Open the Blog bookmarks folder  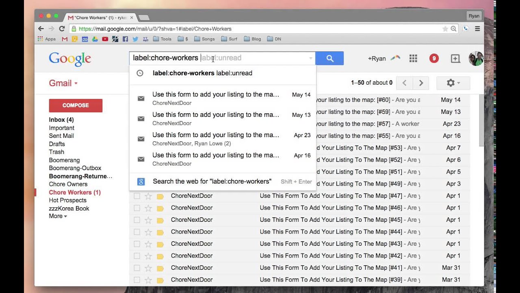tap(252, 39)
